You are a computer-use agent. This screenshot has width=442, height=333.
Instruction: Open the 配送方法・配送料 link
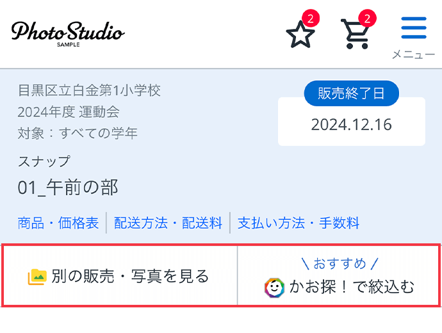pyautogui.click(x=168, y=223)
